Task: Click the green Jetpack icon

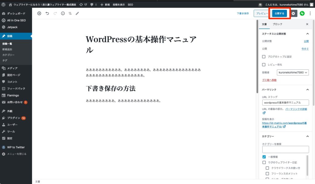Action: (x=302, y=13)
